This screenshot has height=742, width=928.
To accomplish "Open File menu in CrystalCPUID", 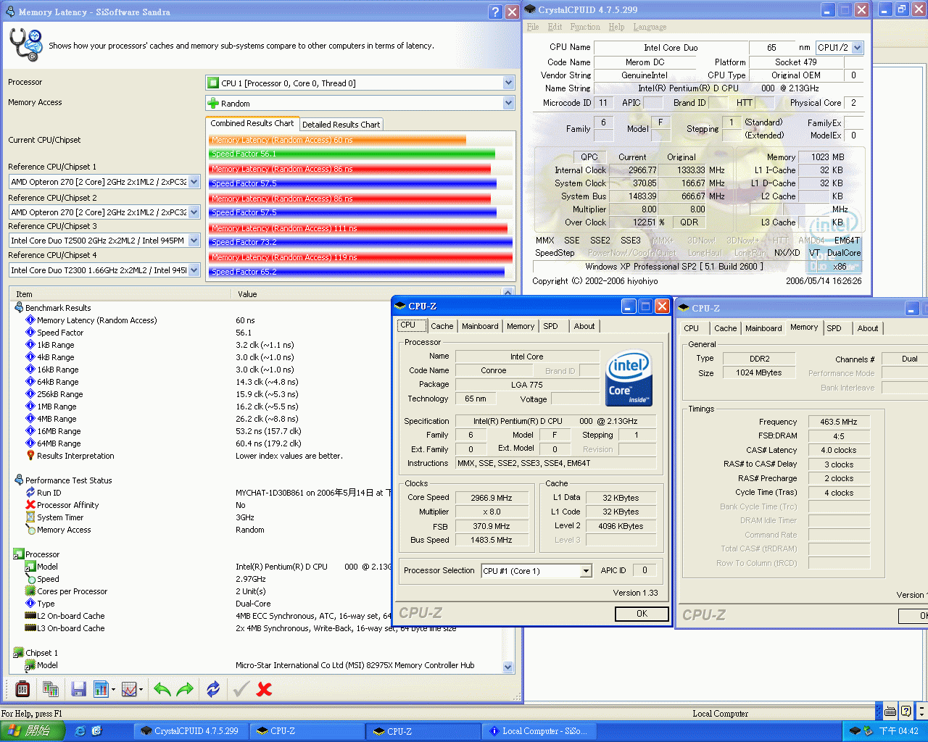I will tap(533, 27).
